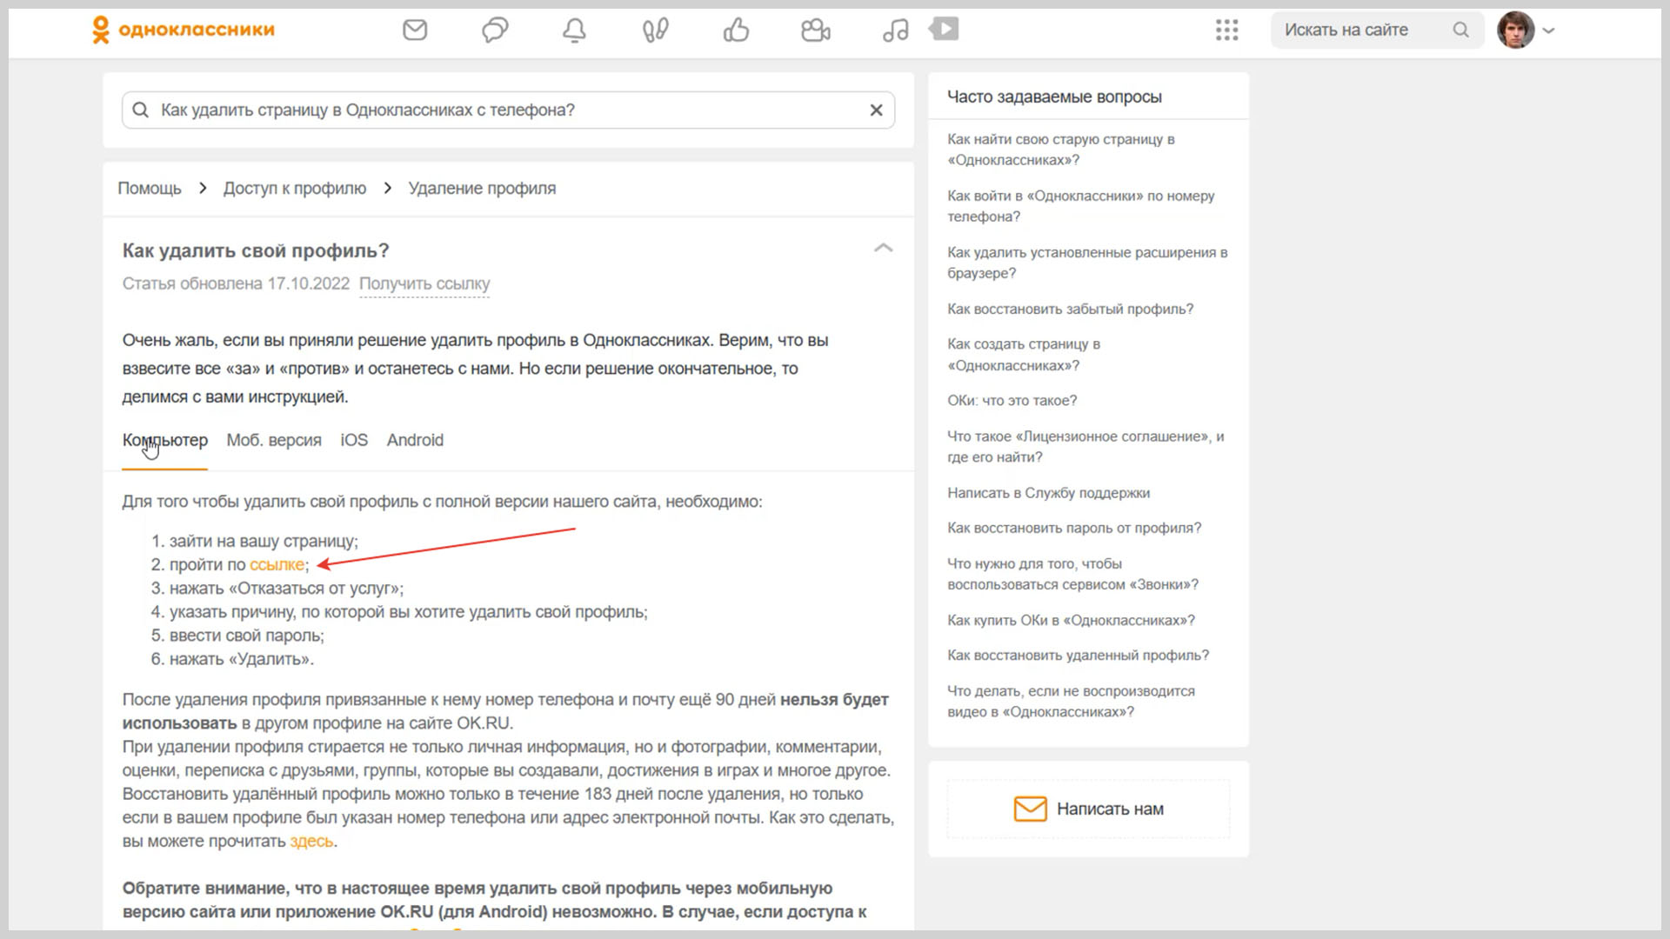The image size is (1670, 939).
Task: Open the guests footprints icon
Action: click(655, 30)
